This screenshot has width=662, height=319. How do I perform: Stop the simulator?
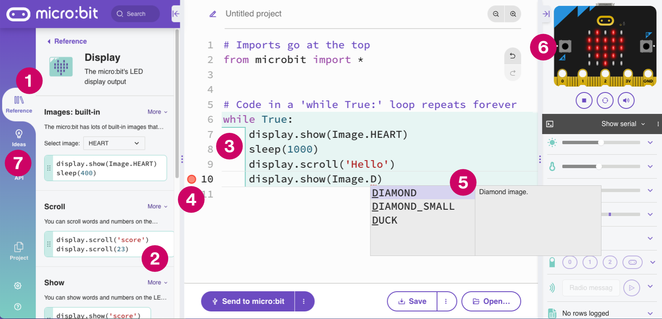click(x=584, y=100)
